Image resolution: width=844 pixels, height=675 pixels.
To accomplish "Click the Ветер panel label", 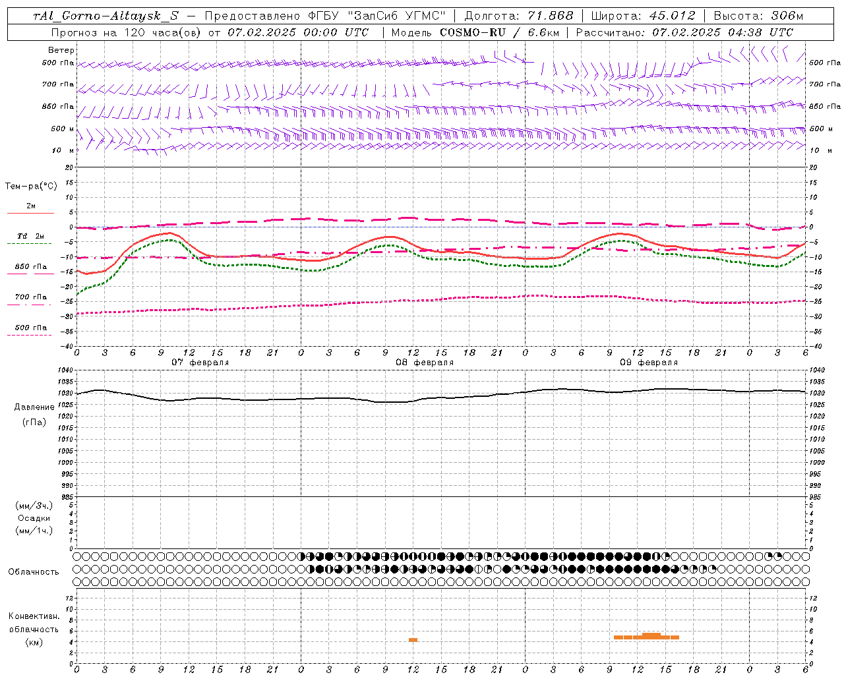I will coord(61,50).
